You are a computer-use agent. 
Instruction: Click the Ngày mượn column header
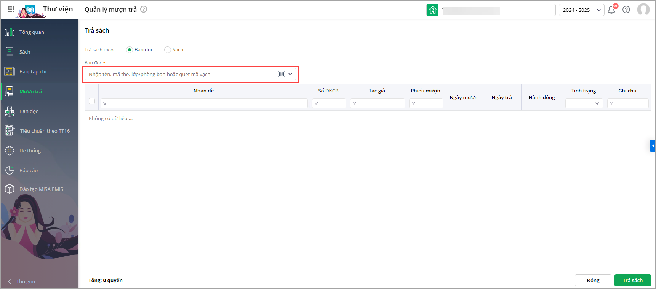coord(464,98)
